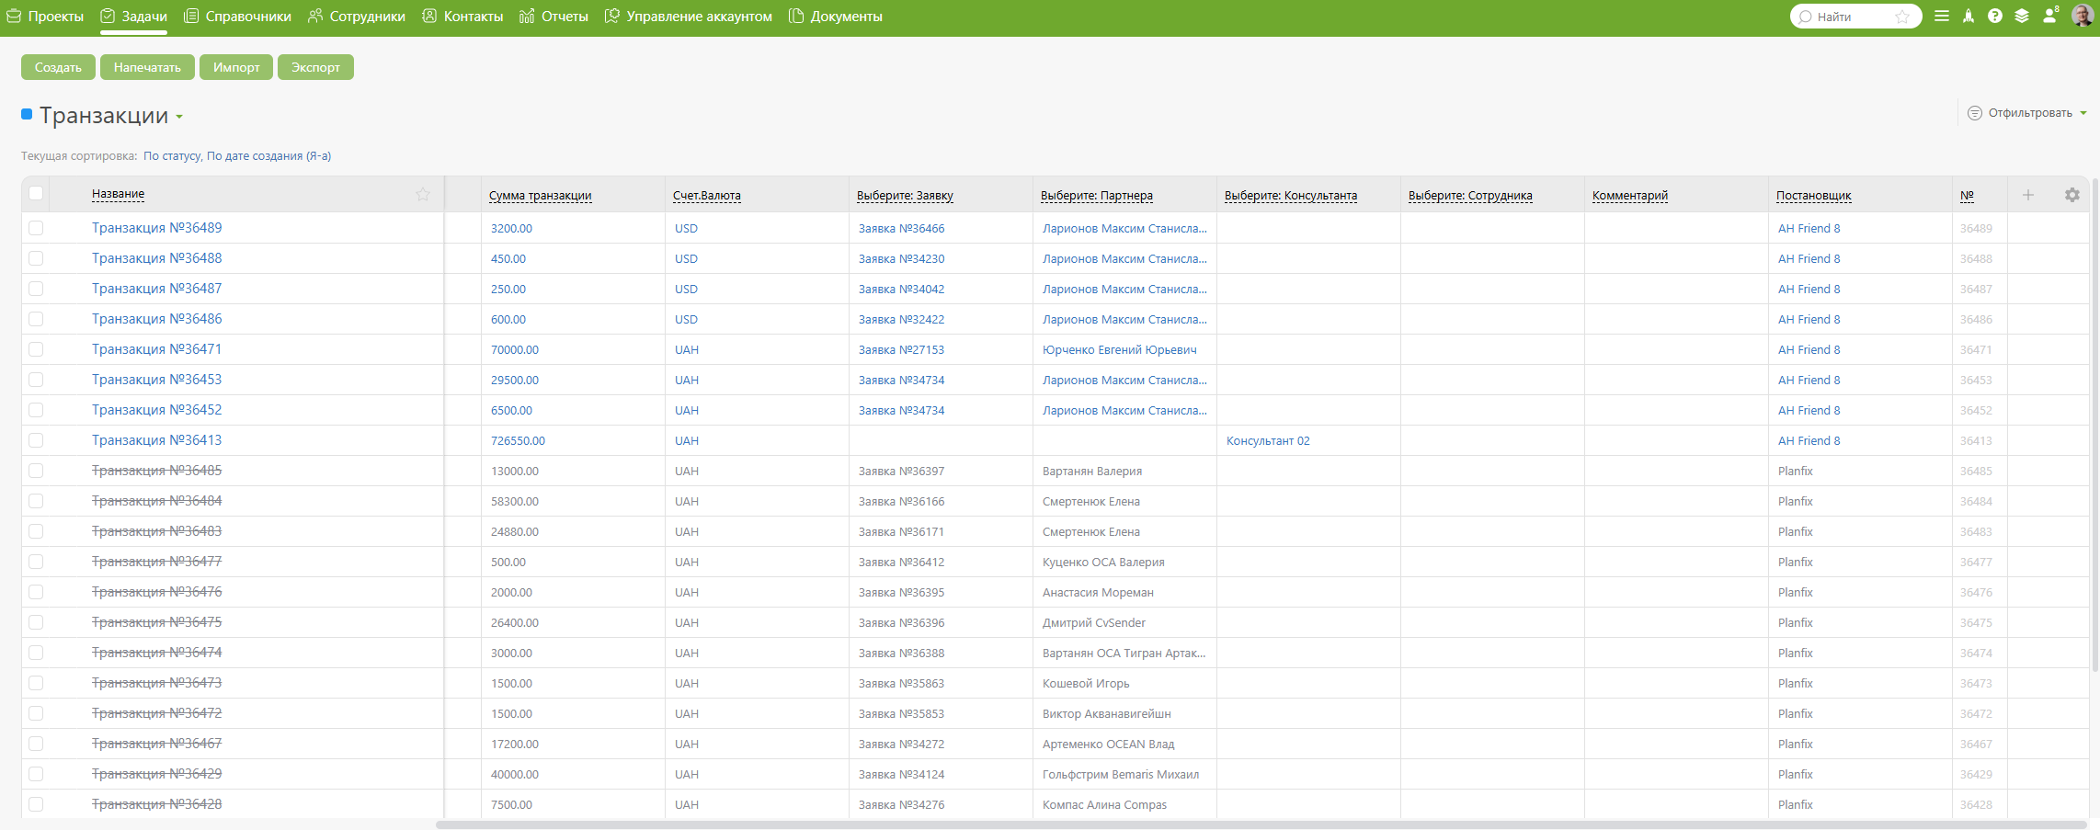Check the box for Транзакция №36471
The width and height of the screenshot is (2100, 830).
[x=36, y=349]
